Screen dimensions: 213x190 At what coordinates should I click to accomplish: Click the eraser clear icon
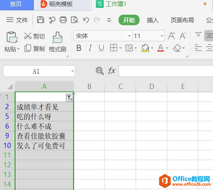[x=177, y=48]
